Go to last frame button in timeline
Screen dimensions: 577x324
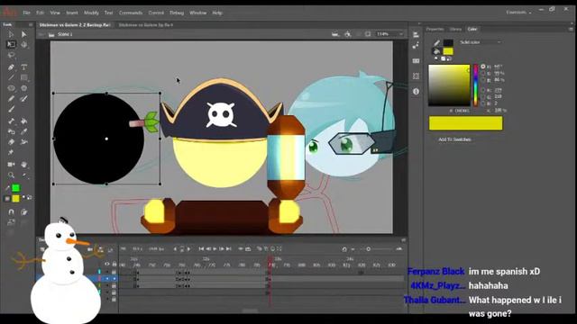click(228, 249)
